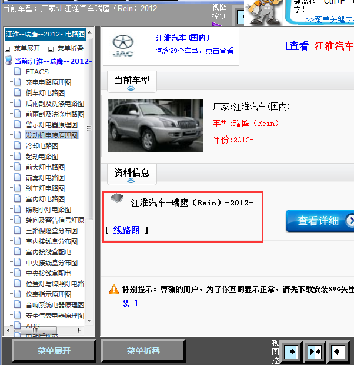The image size is (354, 365).
Task: Expand menu via small 菜单展开 link
Action: tap(26, 48)
